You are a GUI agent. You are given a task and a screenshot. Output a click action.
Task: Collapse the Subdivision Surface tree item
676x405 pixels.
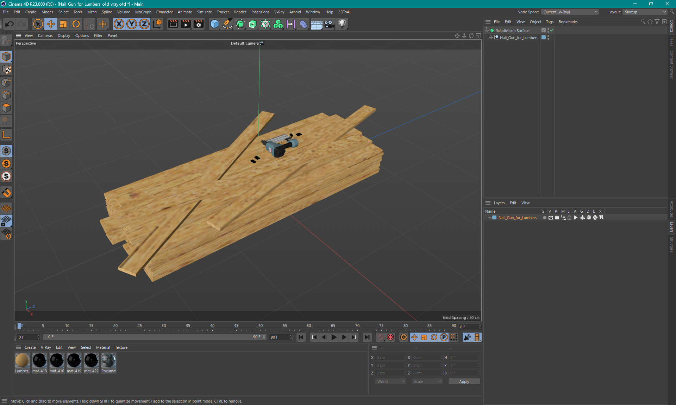tap(487, 31)
